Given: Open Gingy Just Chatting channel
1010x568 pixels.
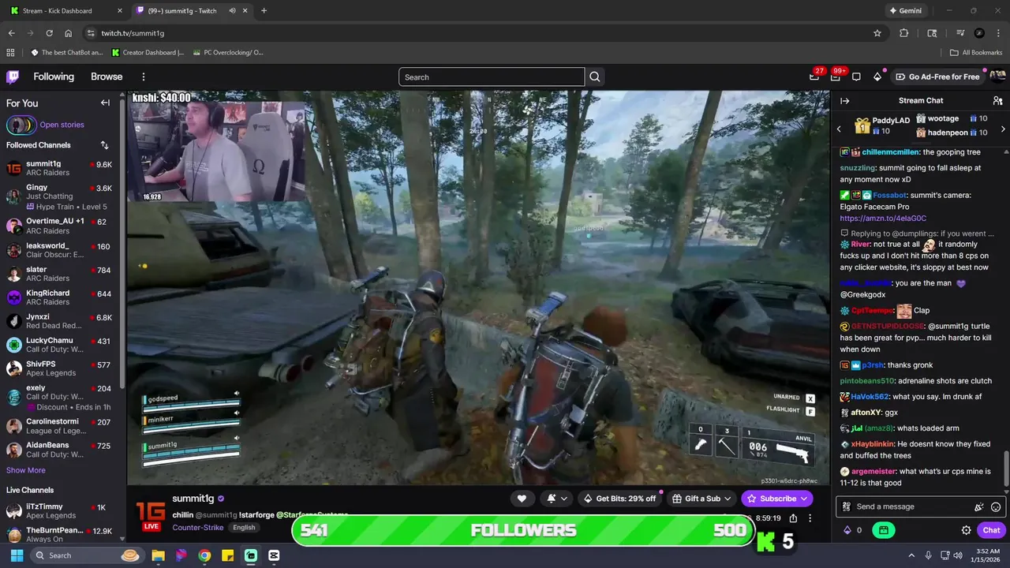Looking at the screenshot, I should [61, 197].
